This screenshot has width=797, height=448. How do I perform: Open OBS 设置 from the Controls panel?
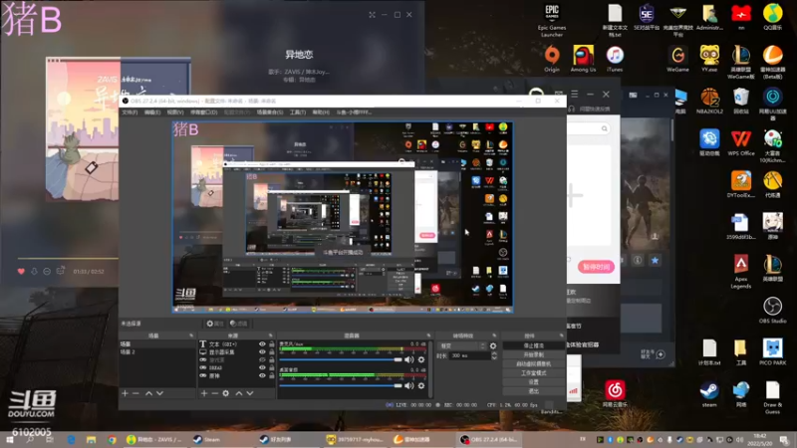pyautogui.click(x=533, y=382)
